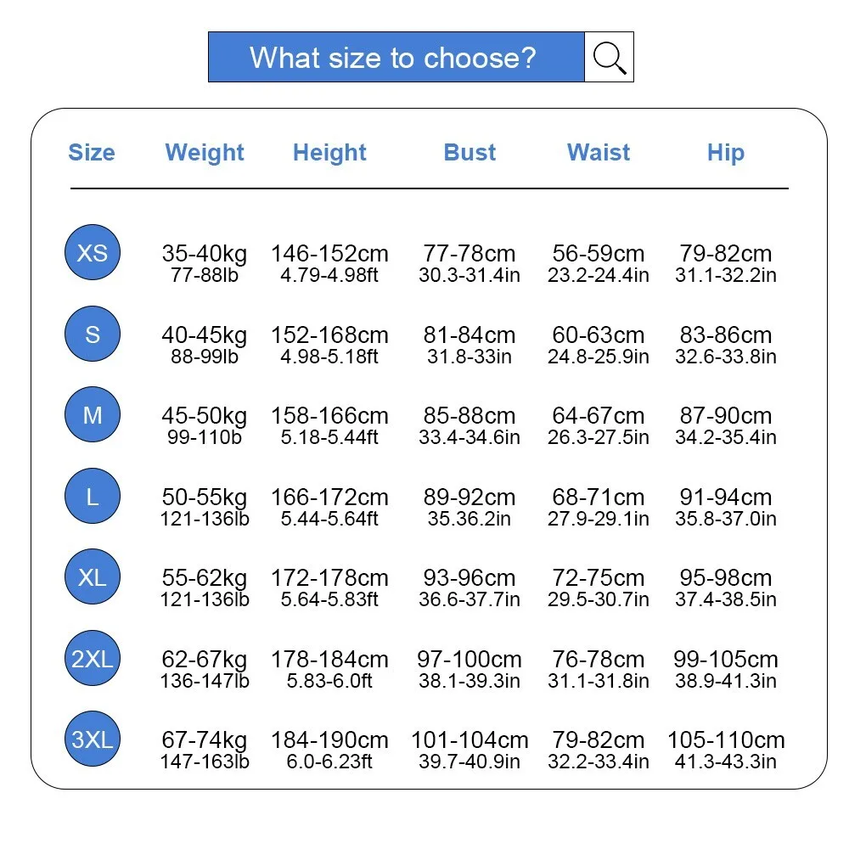849x849 pixels.
Task: Pick the M size circle badge
Action: pos(93,415)
